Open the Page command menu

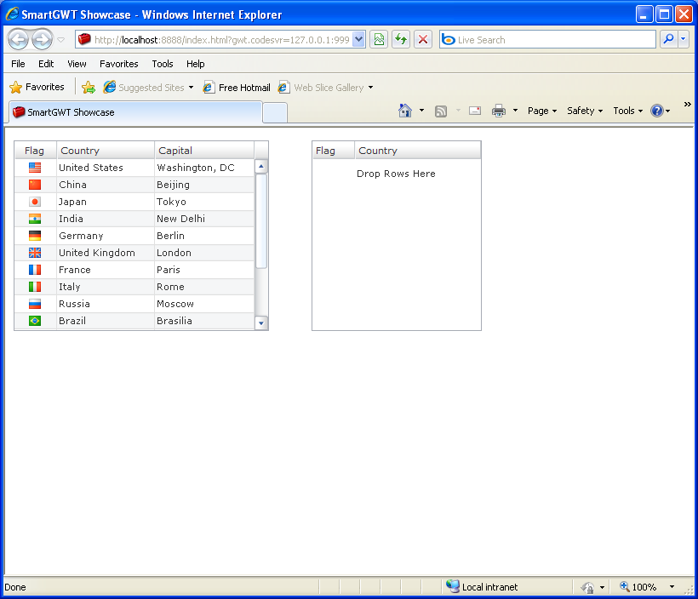542,111
